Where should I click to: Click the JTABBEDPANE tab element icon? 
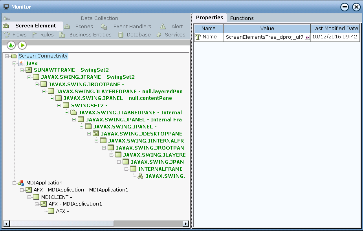coord(73,112)
